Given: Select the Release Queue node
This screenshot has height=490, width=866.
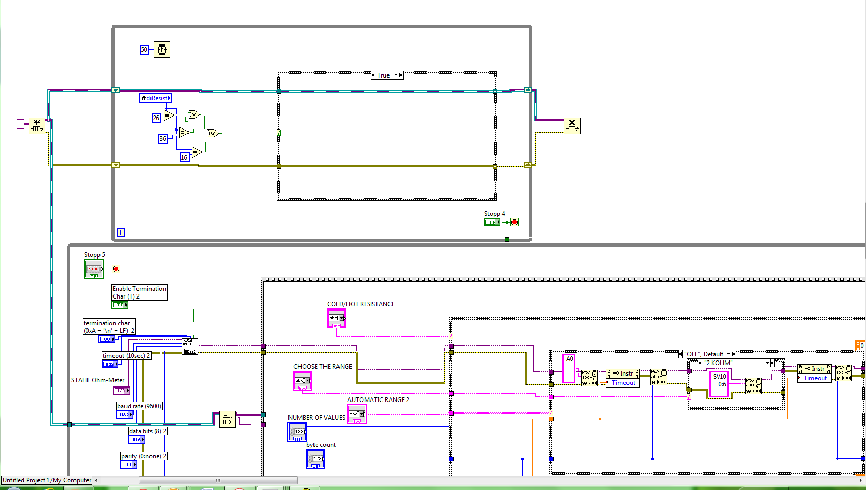Looking at the screenshot, I should (x=572, y=125).
